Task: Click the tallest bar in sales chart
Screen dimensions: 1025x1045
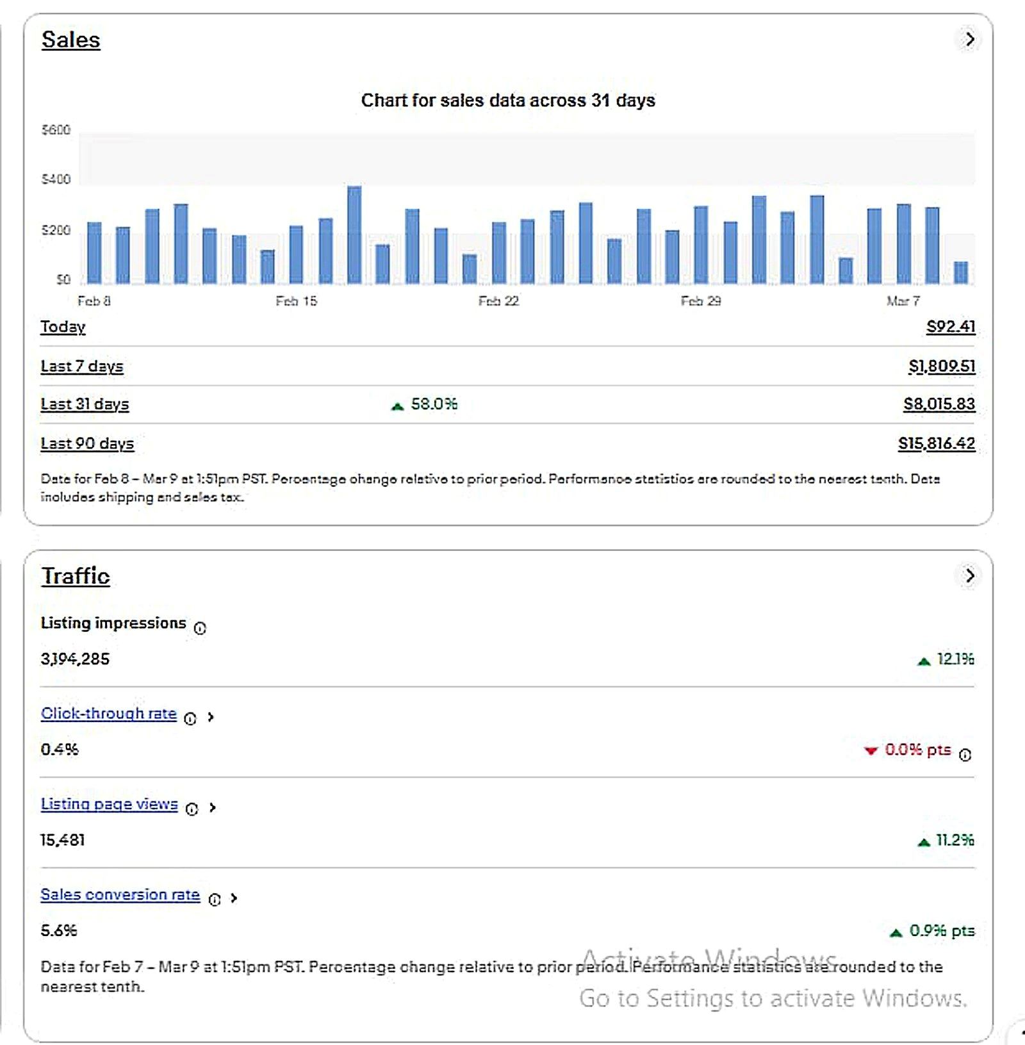Action: coord(354,235)
